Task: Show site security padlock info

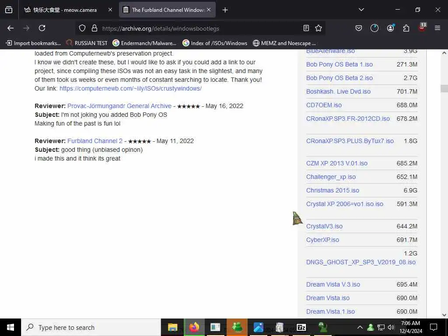Action: click(x=94, y=28)
